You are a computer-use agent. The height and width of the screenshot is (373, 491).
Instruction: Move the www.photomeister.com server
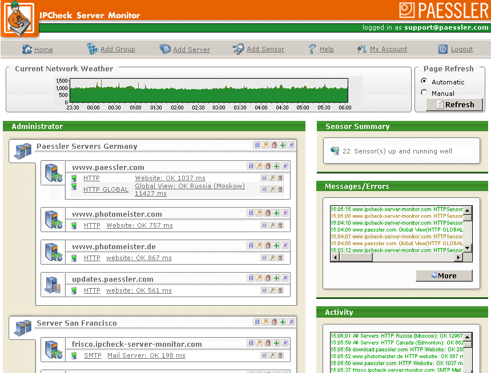point(285,213)
